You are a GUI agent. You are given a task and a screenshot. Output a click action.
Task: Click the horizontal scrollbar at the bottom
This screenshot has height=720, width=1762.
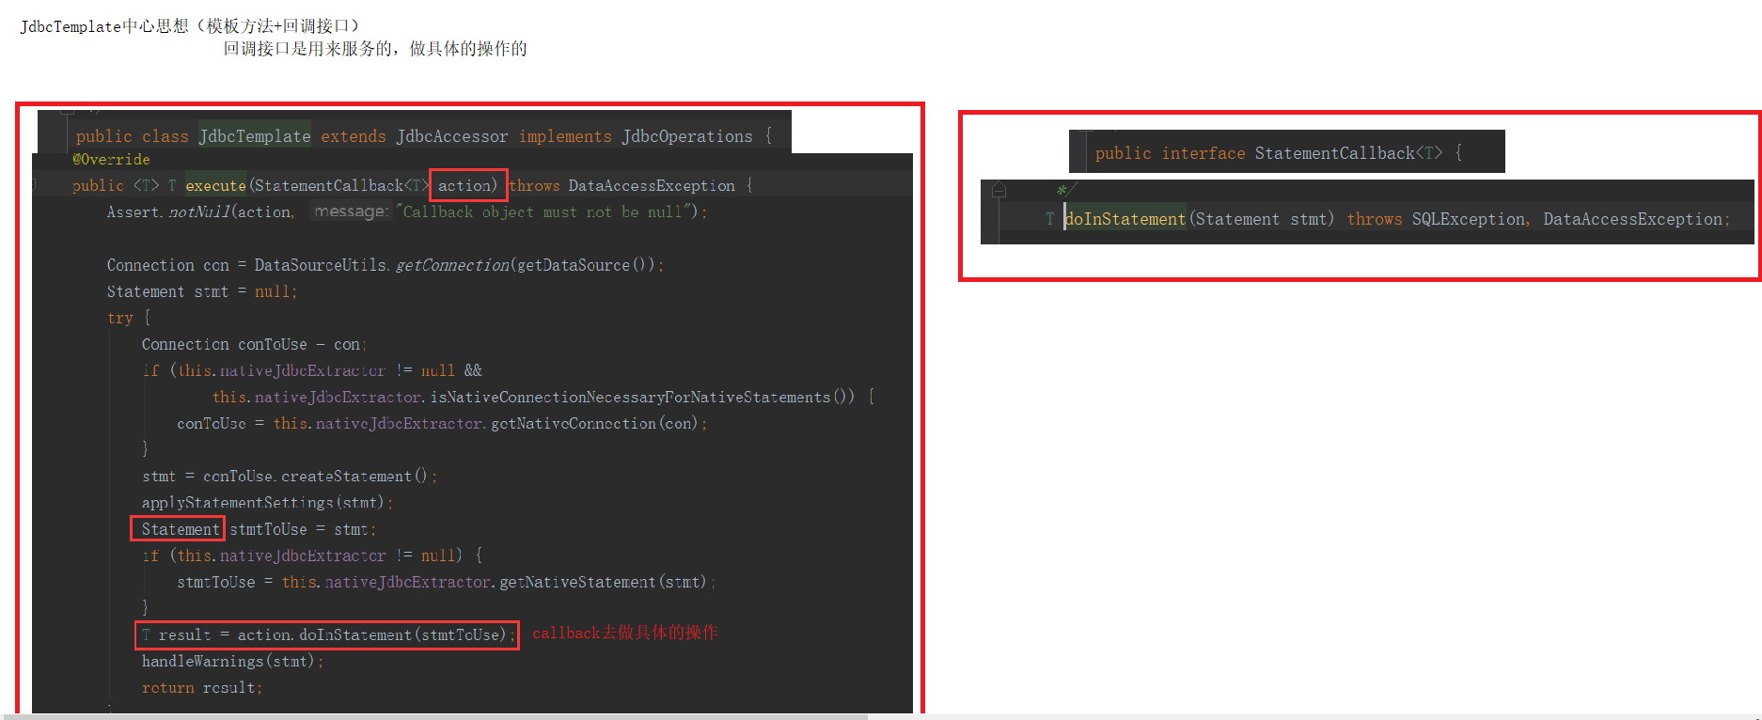coord(433,716)
